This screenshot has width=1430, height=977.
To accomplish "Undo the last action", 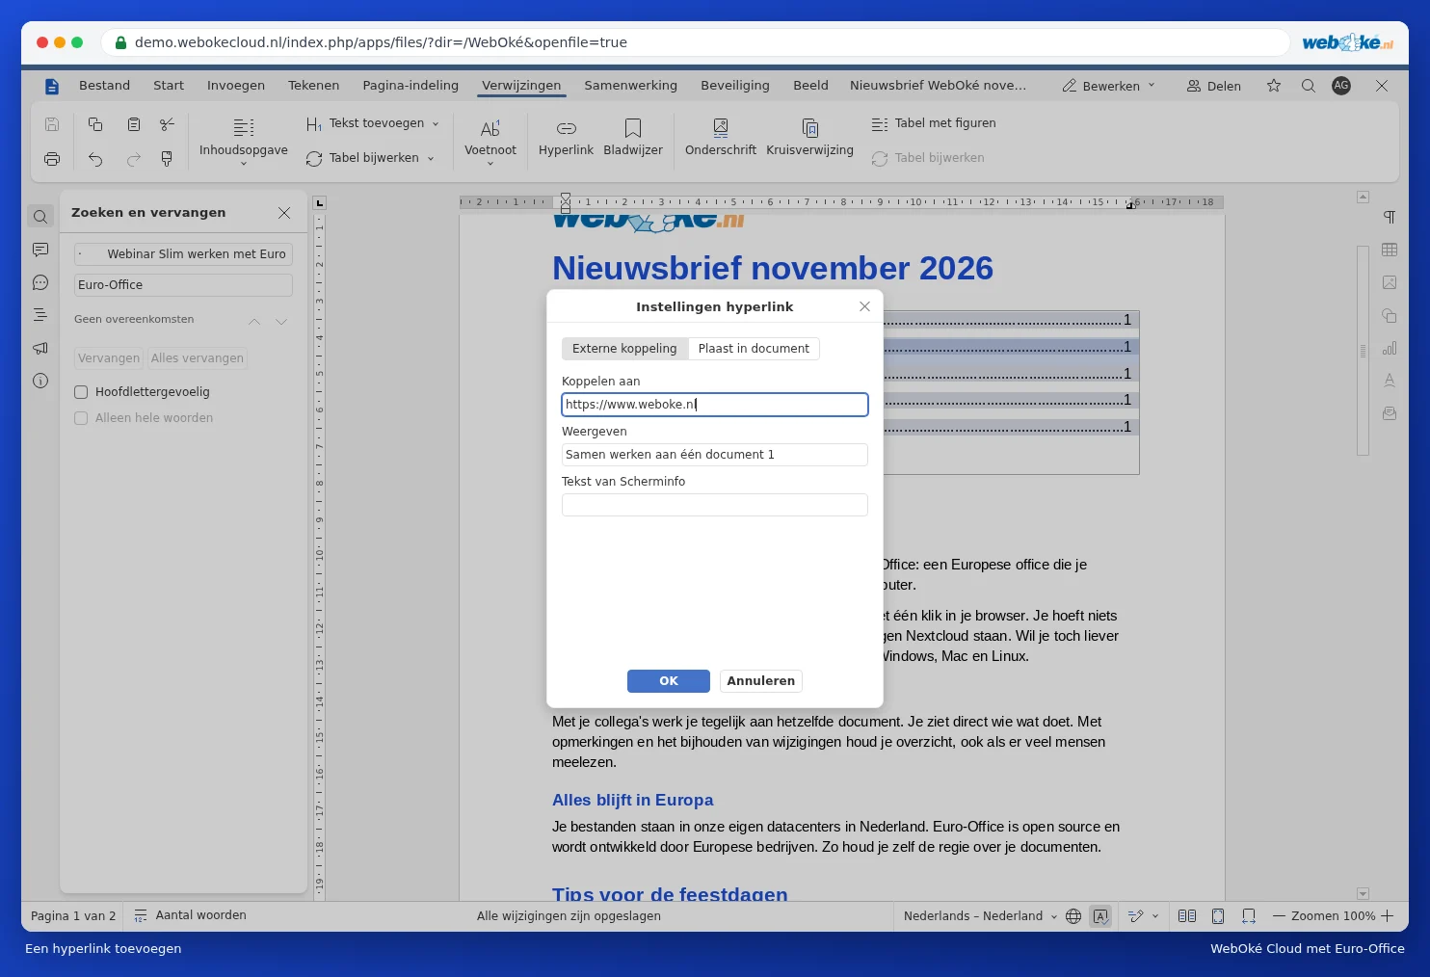I will click(95, 159).
